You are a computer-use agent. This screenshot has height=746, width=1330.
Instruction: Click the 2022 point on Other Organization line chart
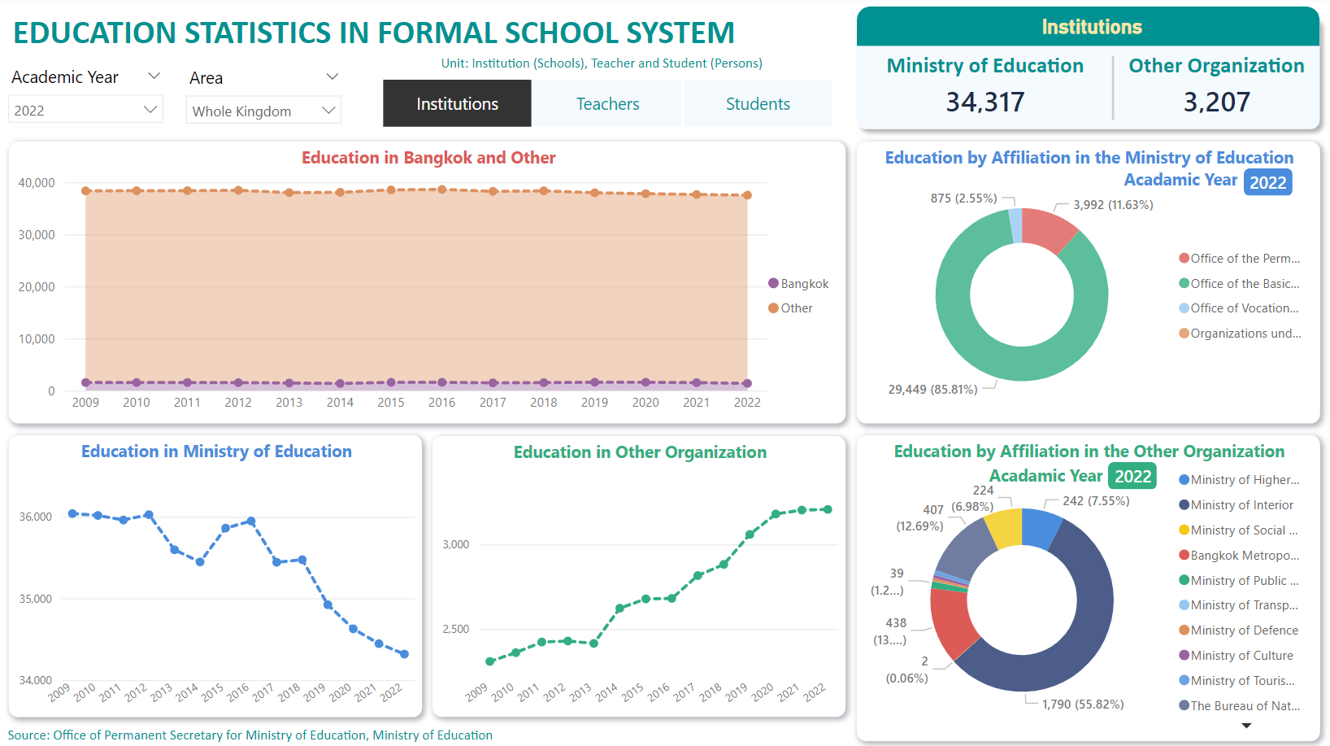(x=828, y=509)
